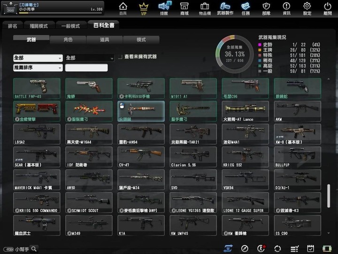The height and width of the screenshot is (254, 338).
Task: Switch to the 角色 sub-tab
Action: coord(68,40)
